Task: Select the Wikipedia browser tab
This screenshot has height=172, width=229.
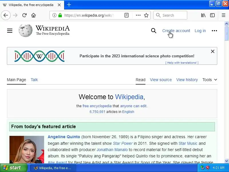Action: coord(32,5)
